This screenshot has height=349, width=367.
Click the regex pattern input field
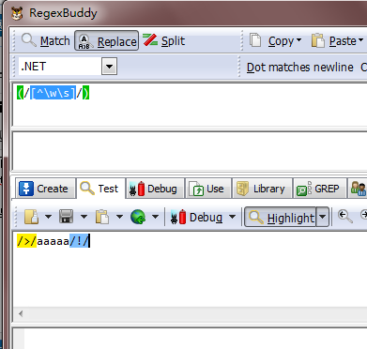pos(190,104)
